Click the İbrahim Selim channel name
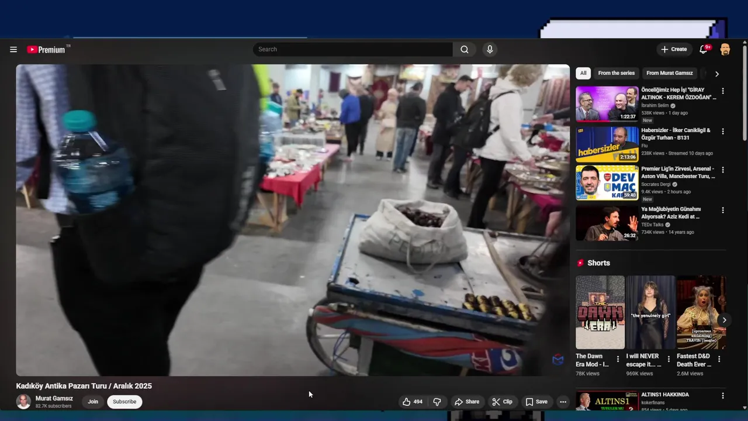This screenshot has width=748, height=421. (656, 105)
